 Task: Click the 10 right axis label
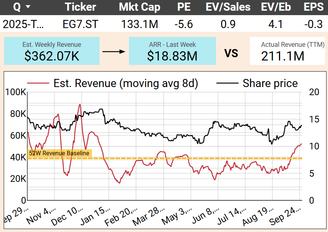[x=314, y=146]
